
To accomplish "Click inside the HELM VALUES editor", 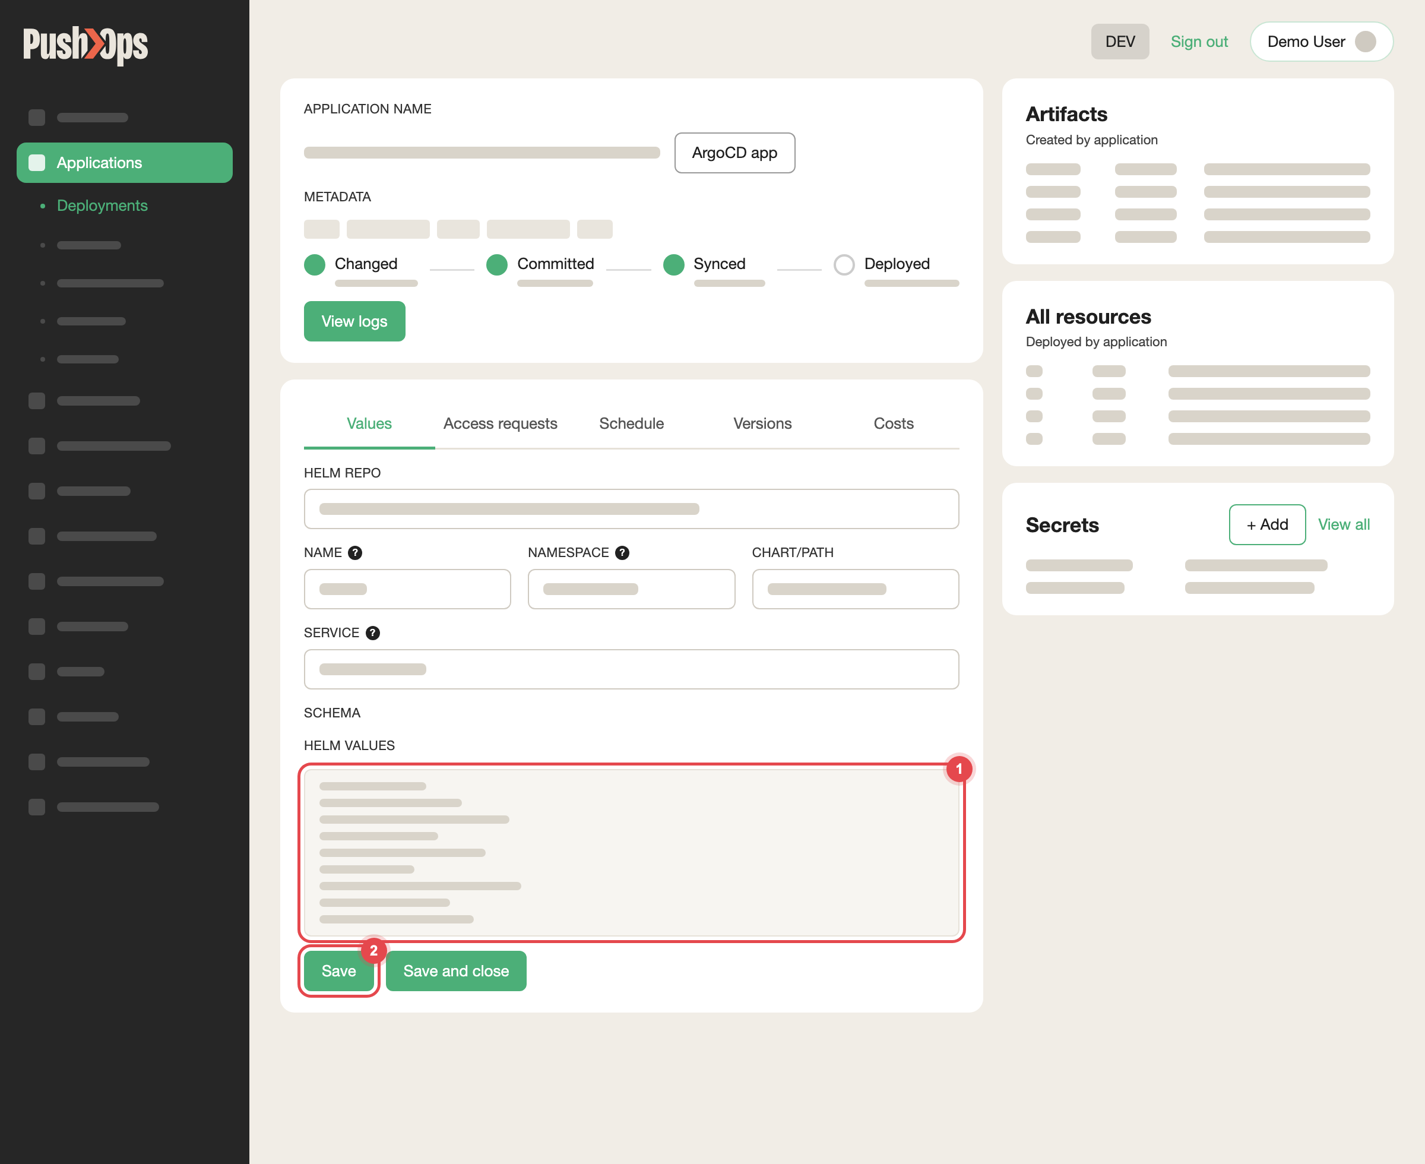I will pos(631,853).
